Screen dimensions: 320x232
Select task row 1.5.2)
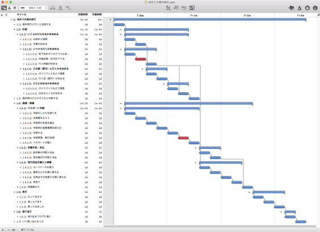click(52, 202)
